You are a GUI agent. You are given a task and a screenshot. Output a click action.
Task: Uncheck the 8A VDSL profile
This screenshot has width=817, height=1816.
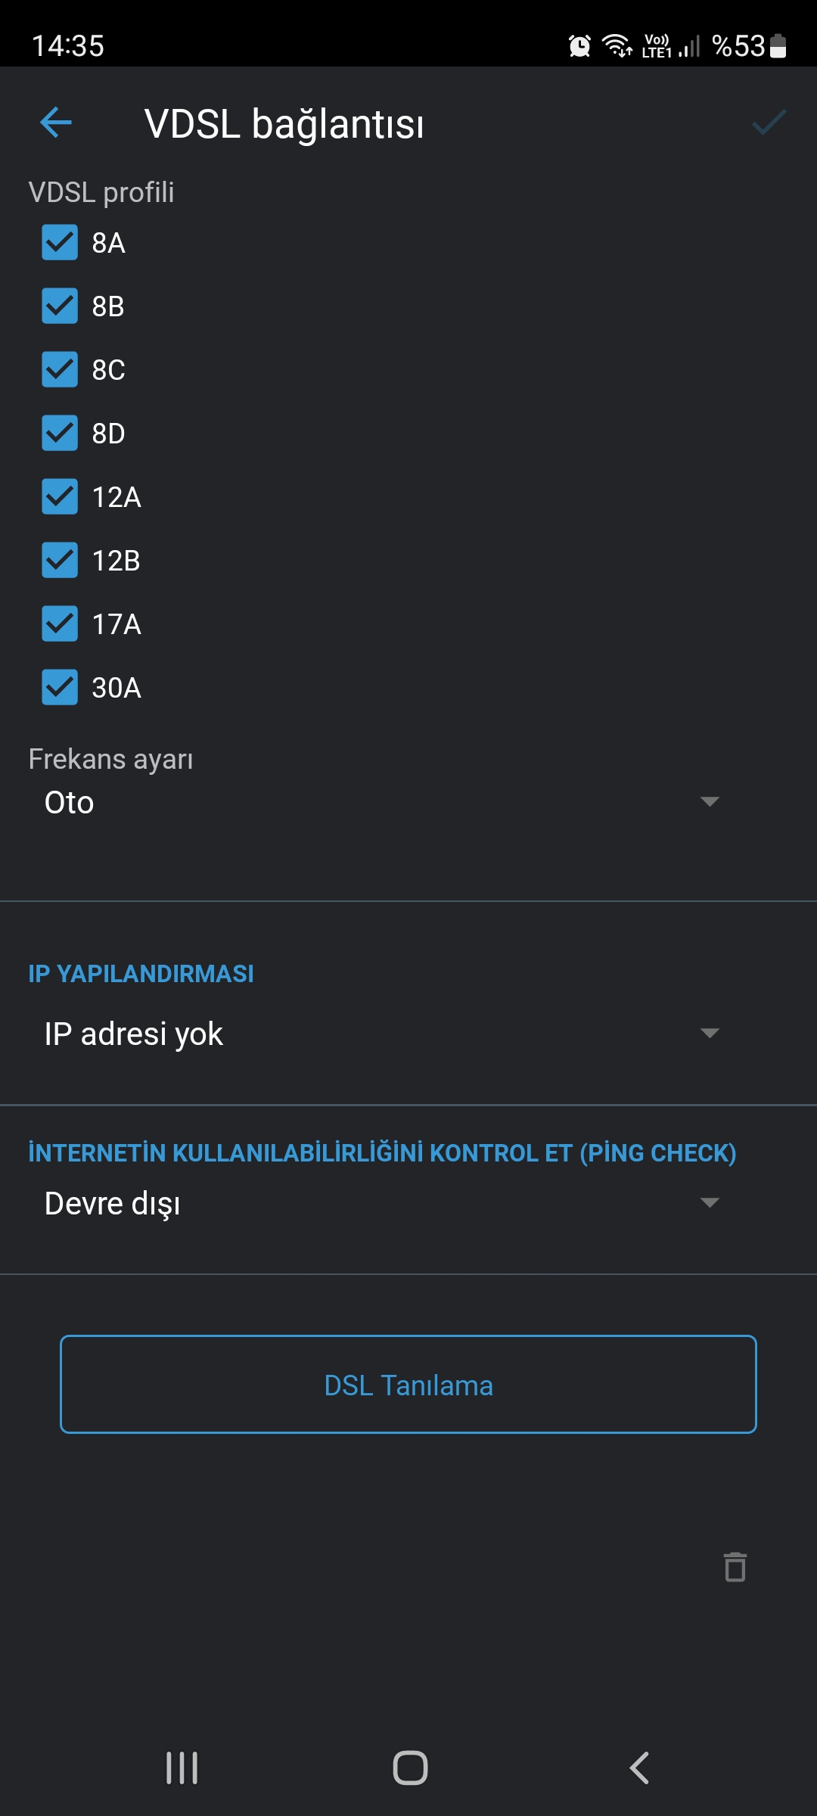point(60,243)
